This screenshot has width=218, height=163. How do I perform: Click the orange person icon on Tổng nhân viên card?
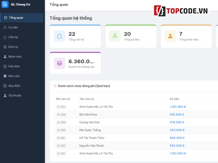[170, 36]
